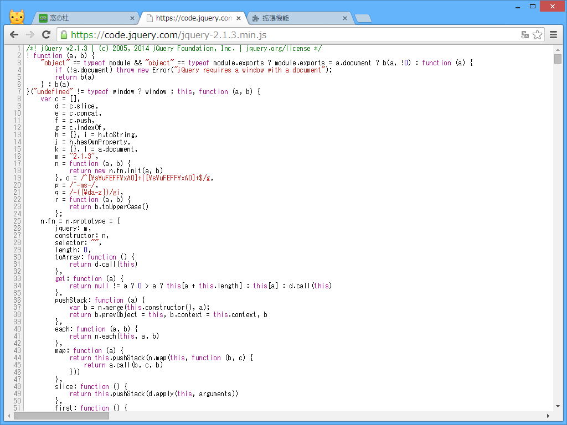
Task: Switch to the 拡張機能 tab
Action: pyautogui.click(x=300, y=18)
